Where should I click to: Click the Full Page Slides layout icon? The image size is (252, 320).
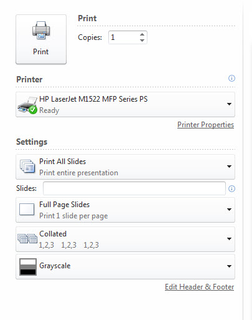click(27, 210)
